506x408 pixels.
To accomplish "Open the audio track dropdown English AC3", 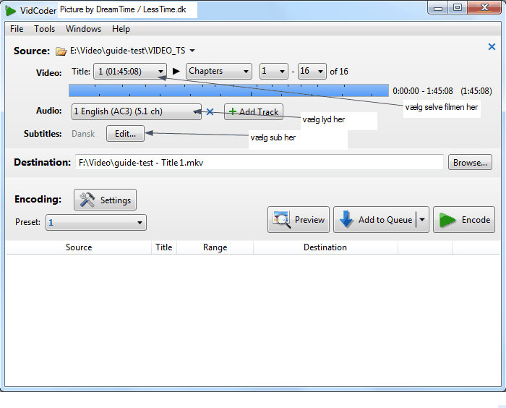I will 136,112.
